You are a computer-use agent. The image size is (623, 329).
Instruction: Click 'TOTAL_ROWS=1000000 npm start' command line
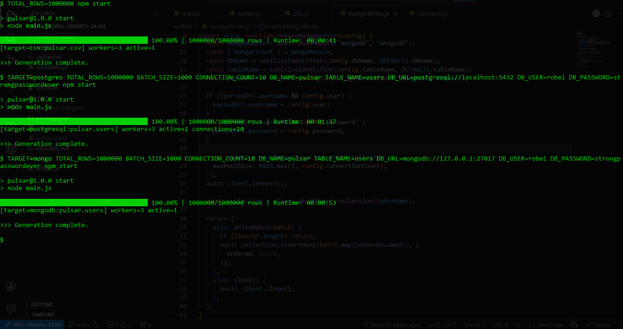click(59, 3)
